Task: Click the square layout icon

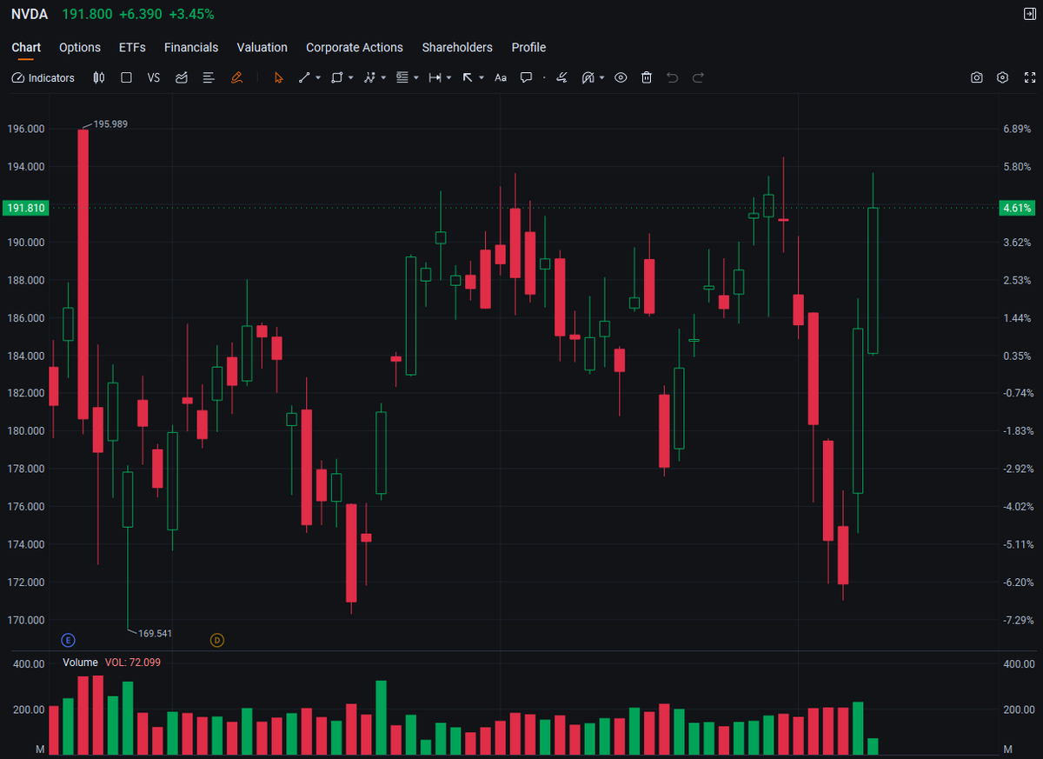Action: pyautogui.click(x=126, y=77)
